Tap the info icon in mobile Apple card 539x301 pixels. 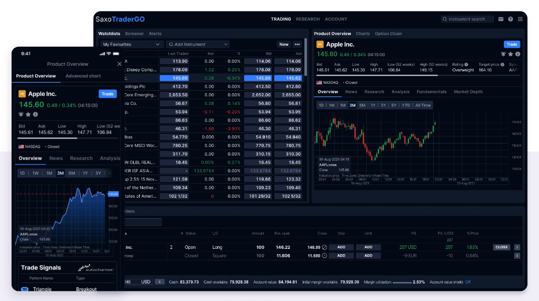35,114
